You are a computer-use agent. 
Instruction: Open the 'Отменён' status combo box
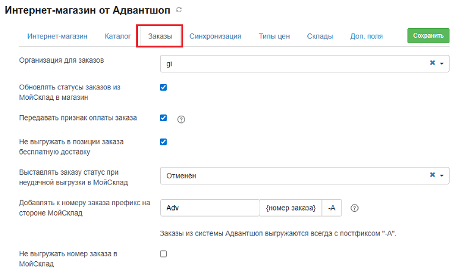[304, 175]
